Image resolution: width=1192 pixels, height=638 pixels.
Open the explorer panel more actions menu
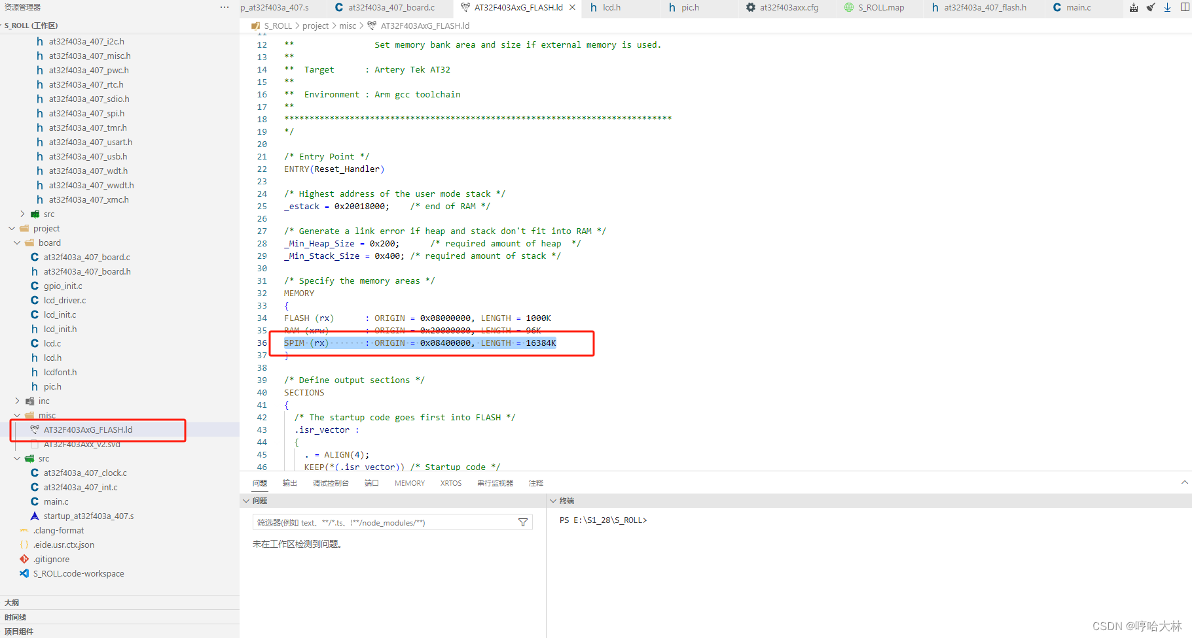pos(225,7)
